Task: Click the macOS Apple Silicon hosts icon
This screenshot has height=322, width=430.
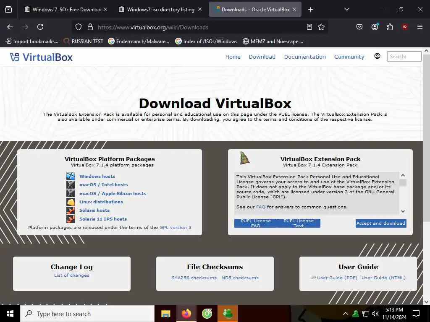Action: 71,193
